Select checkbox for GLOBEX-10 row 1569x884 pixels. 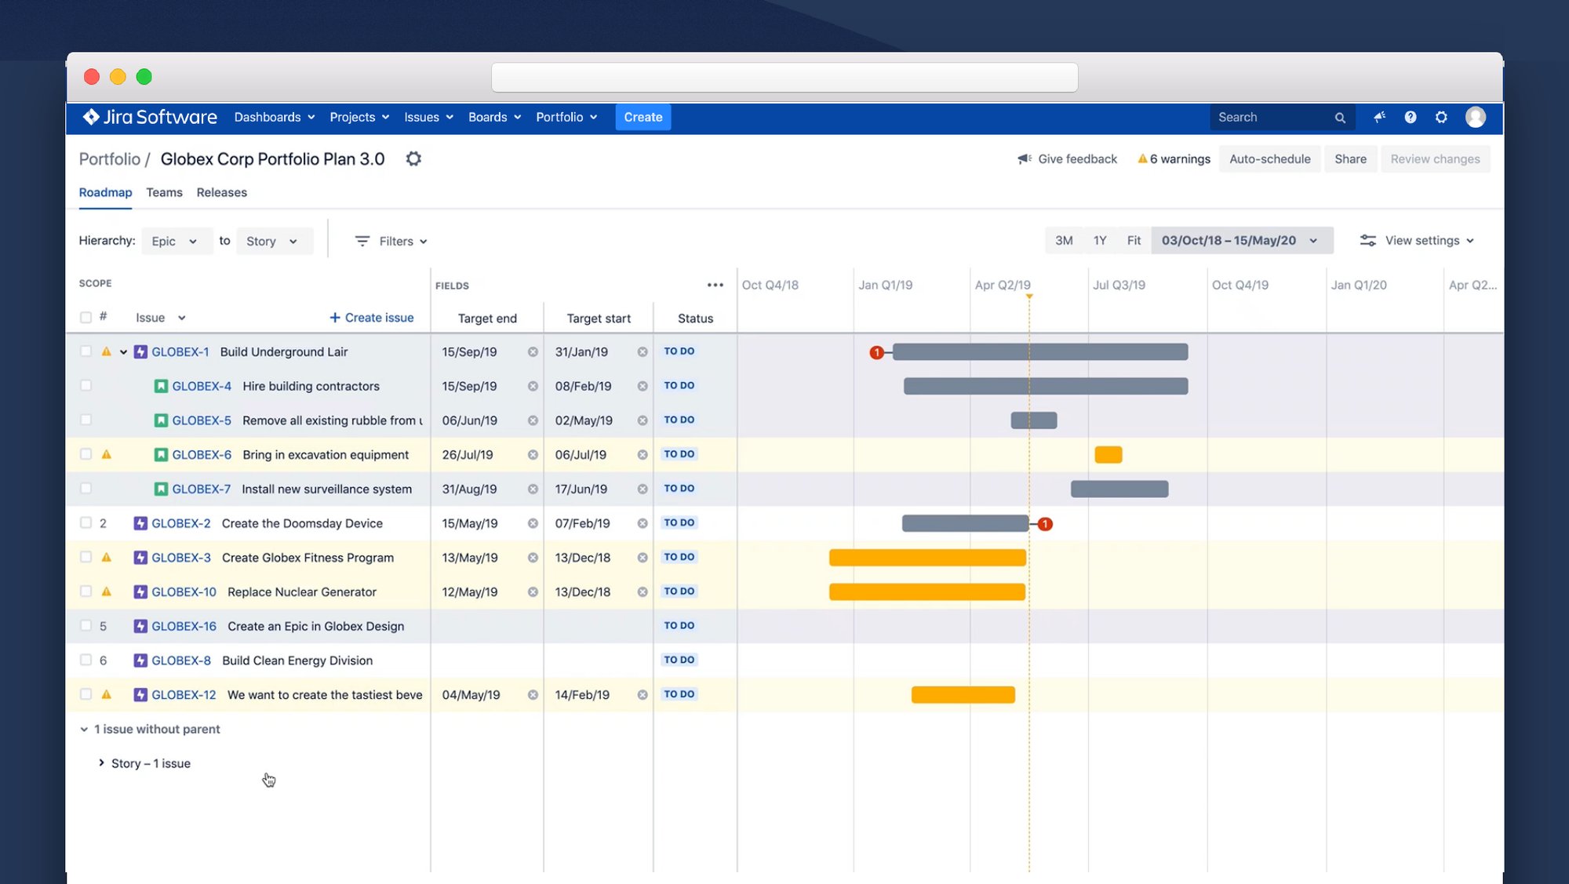tap(86, 591)
